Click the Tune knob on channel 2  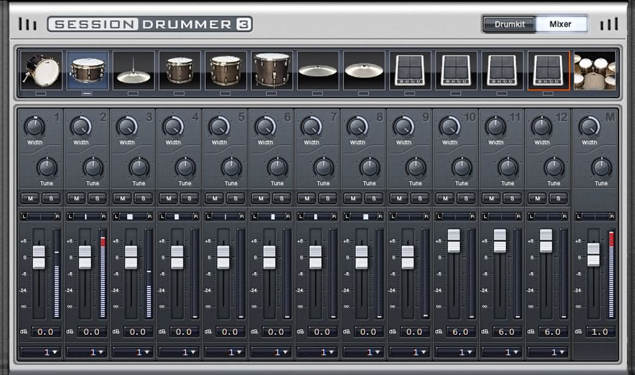pyautogui.click(x=93, y=167)
